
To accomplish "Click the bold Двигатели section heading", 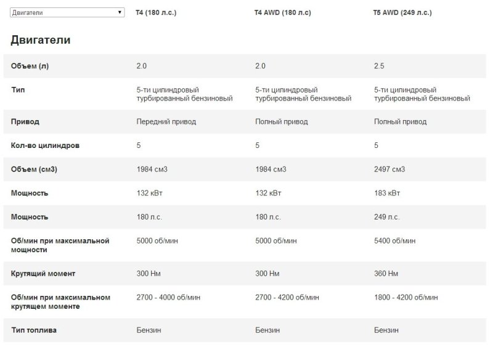I will (x=41, y=40).
